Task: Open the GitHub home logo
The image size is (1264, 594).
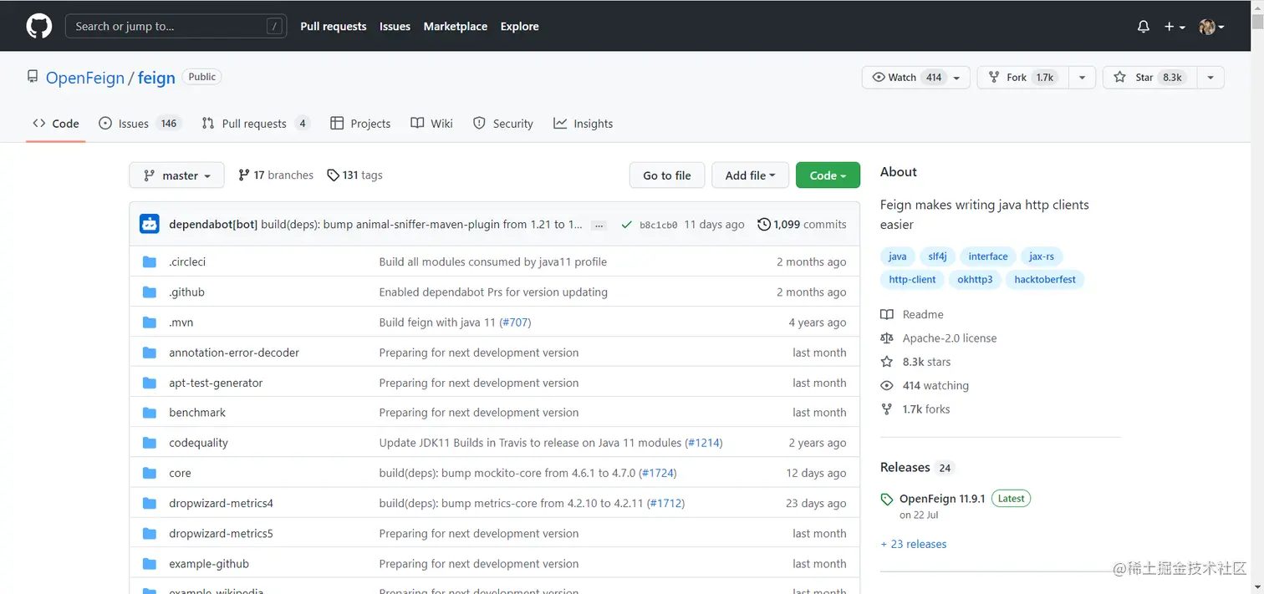Action: (38, 26)
